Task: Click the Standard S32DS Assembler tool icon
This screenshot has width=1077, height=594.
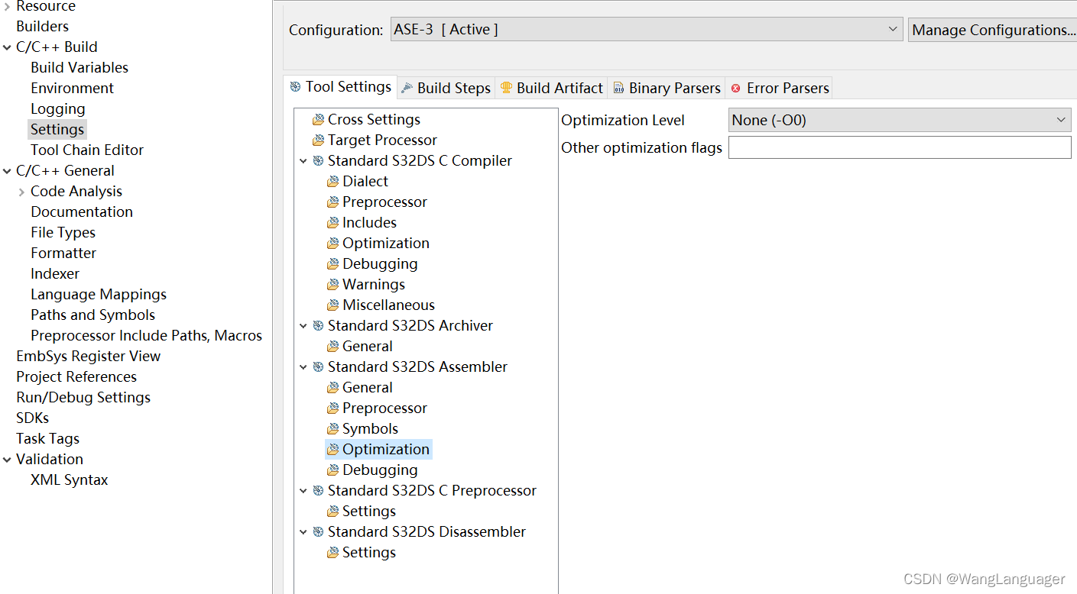Action: (318, 367)
